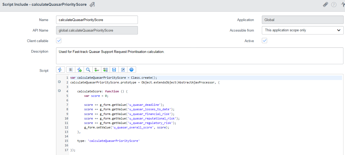Image resolution: width=345 pixels, height=155 pixels.
Task: Click 'AbstractAjaxProcessor' in code line 2
Action: click(x=196, y=82)
